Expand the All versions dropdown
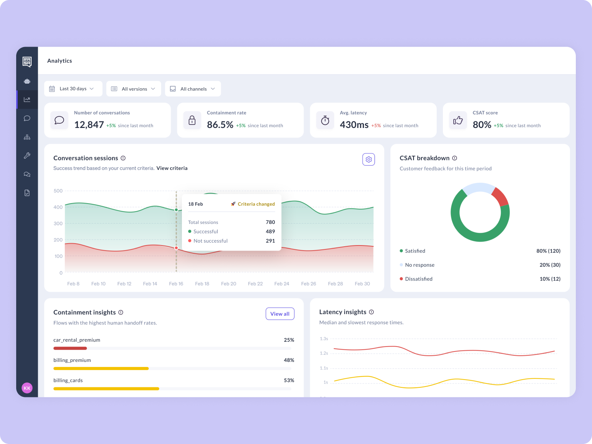 click(x=134, y=89)
